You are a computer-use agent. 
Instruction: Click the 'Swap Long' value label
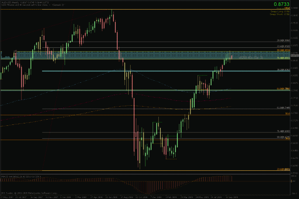(280, 11)
